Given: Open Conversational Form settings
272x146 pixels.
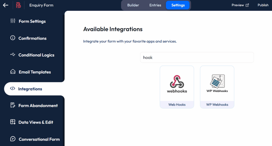Looking at the screenshot, I should pos(39,139).
